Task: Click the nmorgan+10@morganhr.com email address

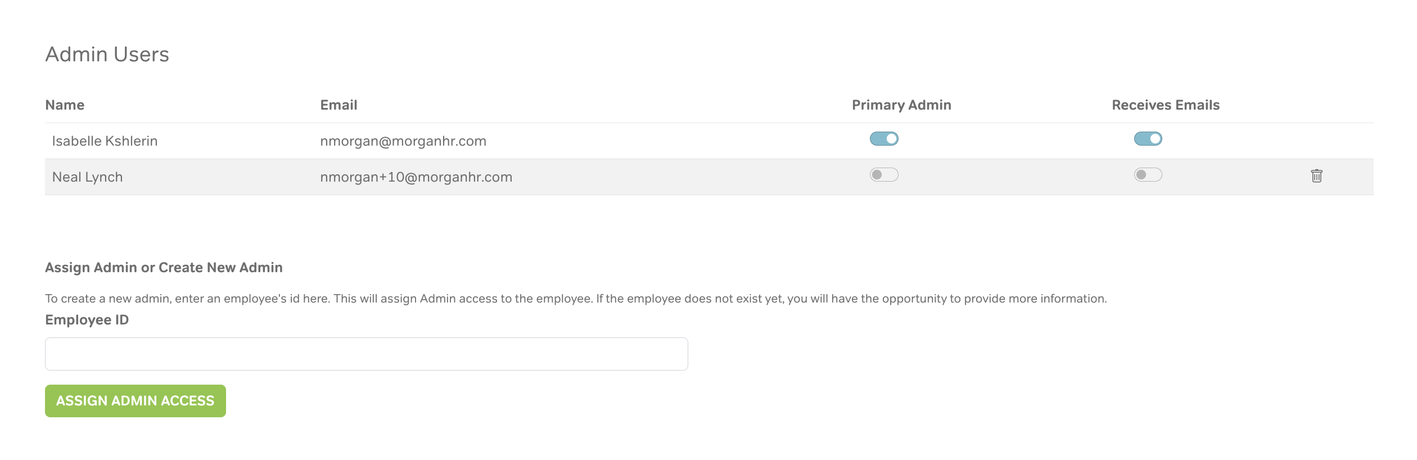Action: click(x=416, y=177)
